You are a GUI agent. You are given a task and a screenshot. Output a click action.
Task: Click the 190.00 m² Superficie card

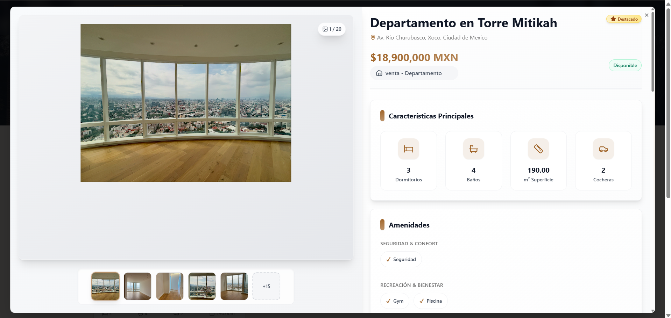pyautogui.click(x=538, y=161)
